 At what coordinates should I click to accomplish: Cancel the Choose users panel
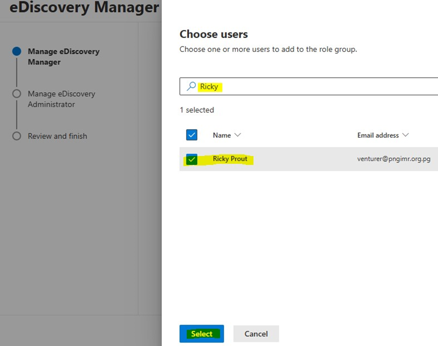coord(256,334)
